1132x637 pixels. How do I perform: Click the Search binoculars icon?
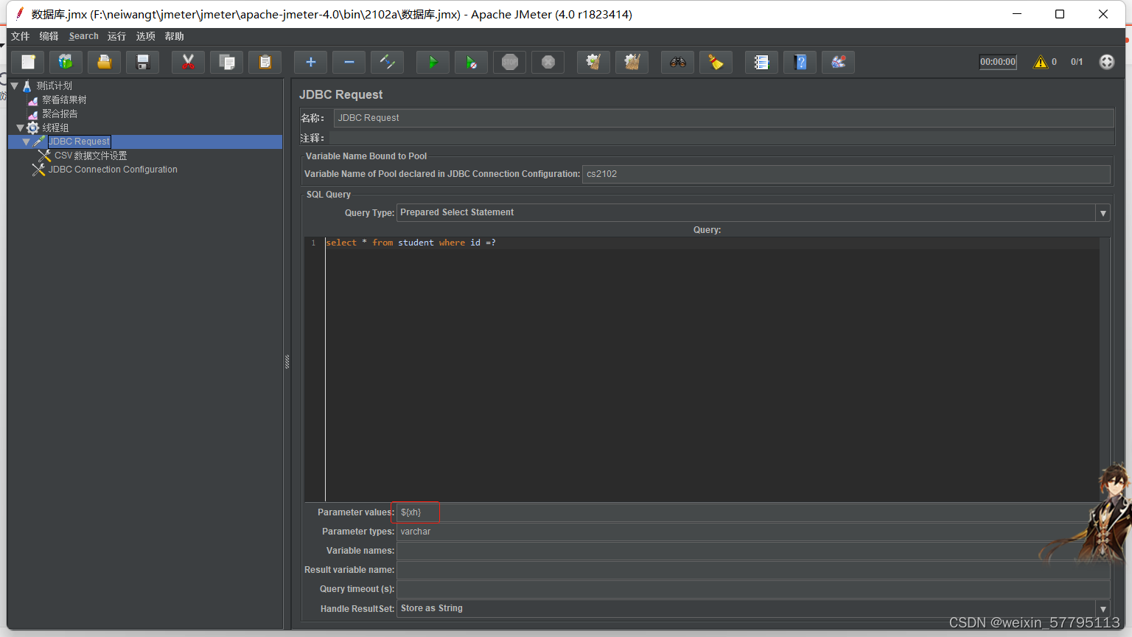678,63
